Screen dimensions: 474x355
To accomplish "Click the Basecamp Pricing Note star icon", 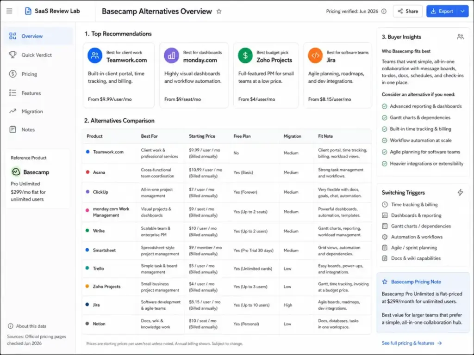I will 385,282.
